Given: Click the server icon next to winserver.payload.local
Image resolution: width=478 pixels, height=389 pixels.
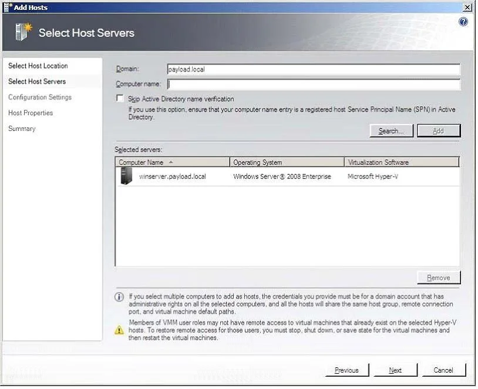Looking at the screenshot, I should pyautogui.click(x=126, y=177).
